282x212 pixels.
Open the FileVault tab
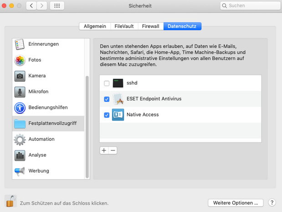[x=124, y=26]
